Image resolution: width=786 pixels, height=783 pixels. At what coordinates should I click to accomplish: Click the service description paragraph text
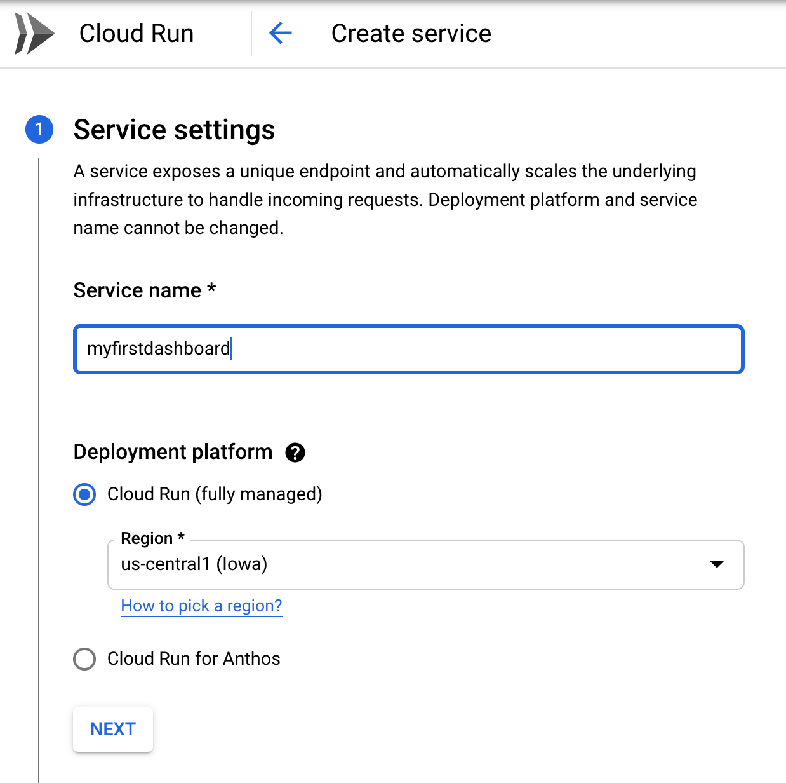pyautogui.click(x=385, y=200)
